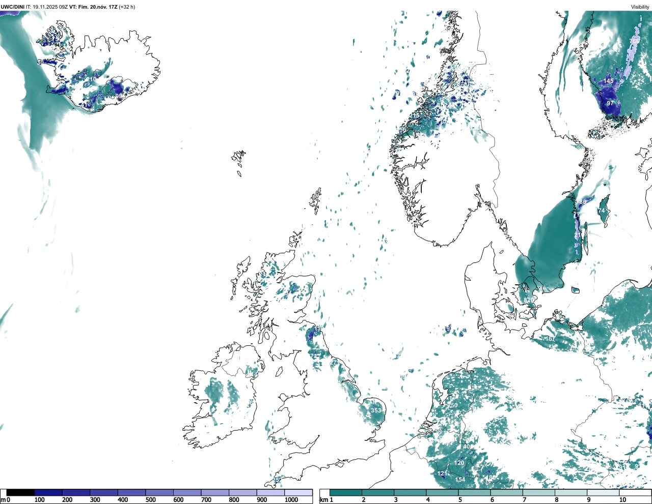This screenshot has width=652, height=504.
Task: Pick the 600–700 m lavender legend swatch
Action: pos(187,492)
